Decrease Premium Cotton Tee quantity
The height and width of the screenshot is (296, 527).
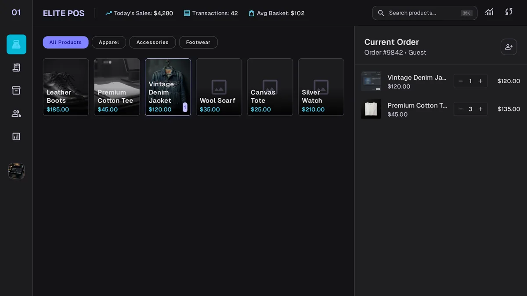[461, 109]
